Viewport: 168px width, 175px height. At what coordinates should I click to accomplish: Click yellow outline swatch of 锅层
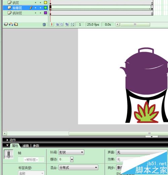point(45,2)
